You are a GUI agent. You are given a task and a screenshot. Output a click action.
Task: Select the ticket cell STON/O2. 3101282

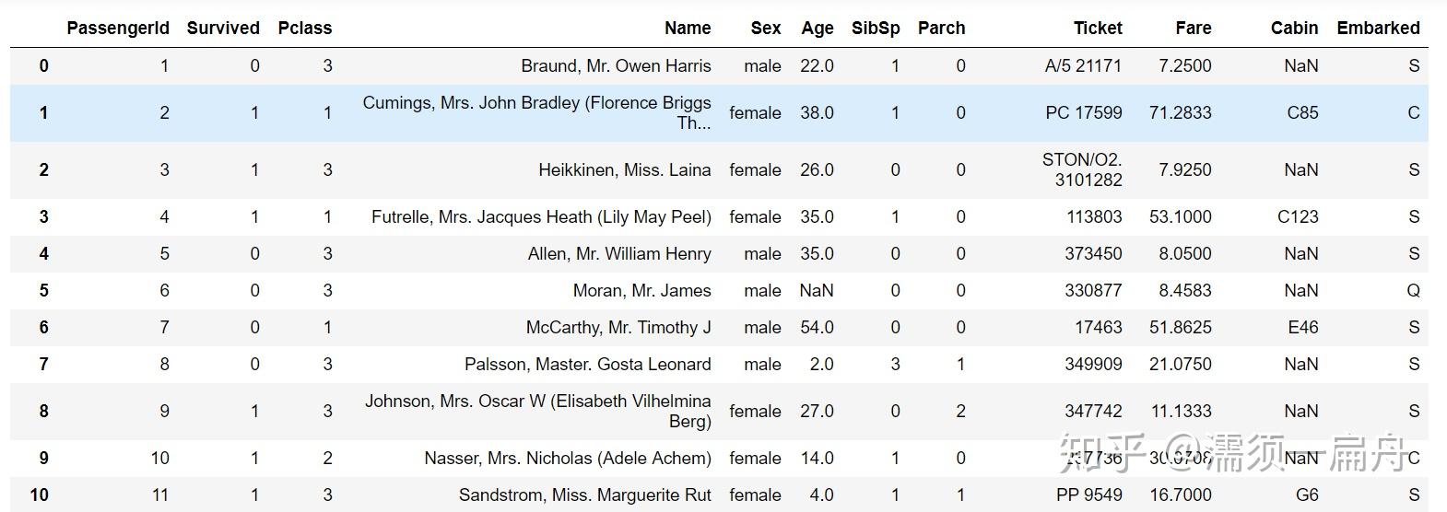1082,169
